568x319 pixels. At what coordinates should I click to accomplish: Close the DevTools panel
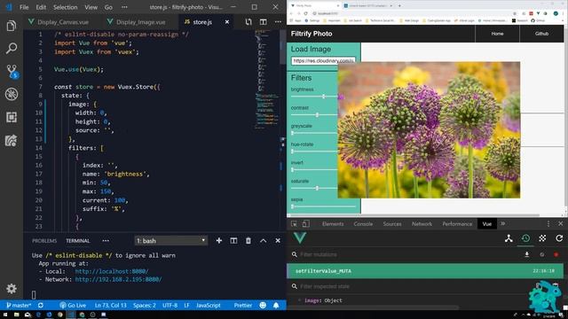coord(560,224)
